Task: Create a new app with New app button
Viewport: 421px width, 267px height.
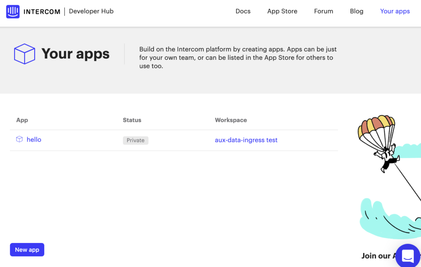Action: (27, 250)
